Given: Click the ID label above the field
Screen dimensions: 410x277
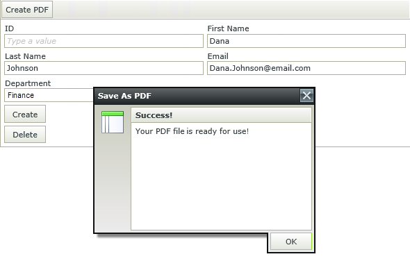Looking at the screenshot, I should 10,28.
